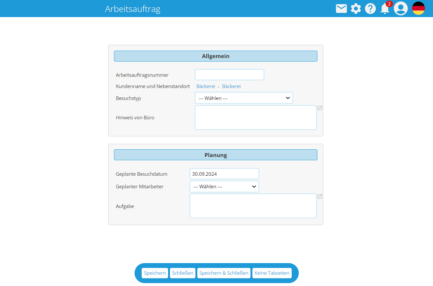
Task: Click into the Aufgabe text area
Action: [253, 206]
